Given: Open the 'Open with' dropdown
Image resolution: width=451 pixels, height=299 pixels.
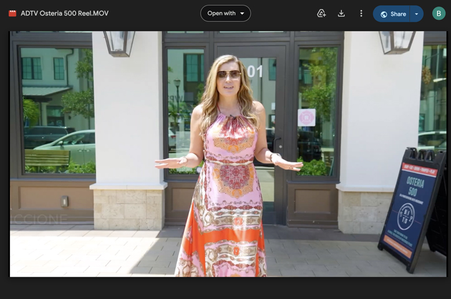Looking at the screenshot, I should 226,14.
